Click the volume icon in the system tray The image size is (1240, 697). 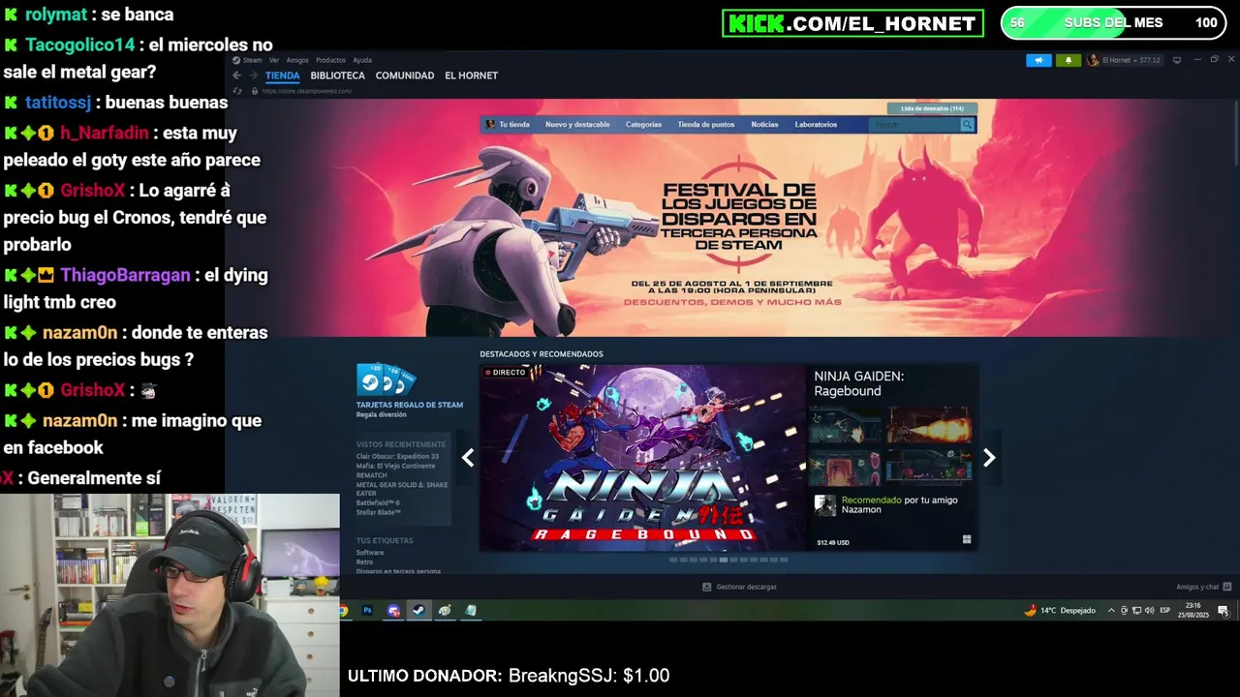coord(1149,611)
